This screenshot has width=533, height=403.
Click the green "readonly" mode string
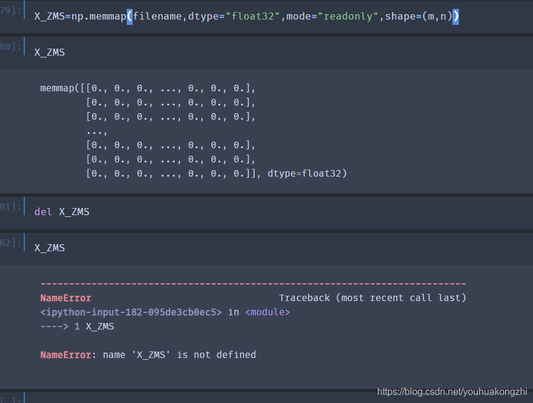[348, 17]
